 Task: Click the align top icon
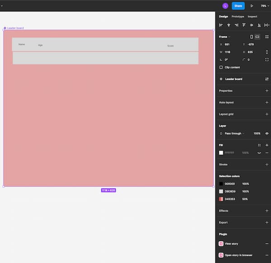click(244, 25)
